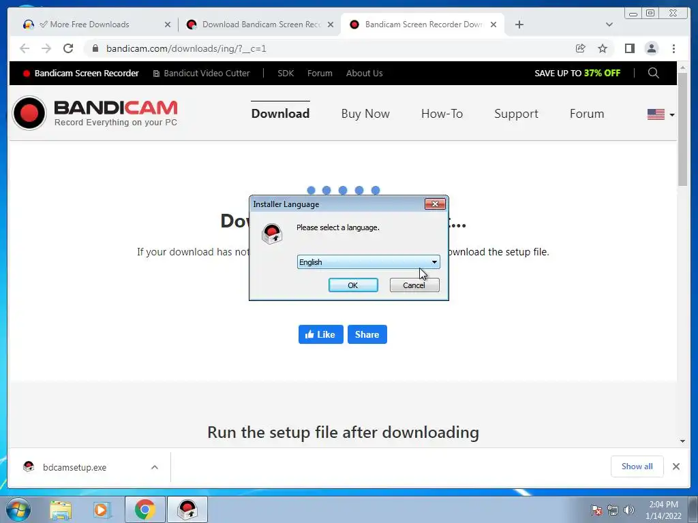This screenshot has height=523, width=698.
Task: Click the volume speaker tray icon
Action: click(628, 510)
